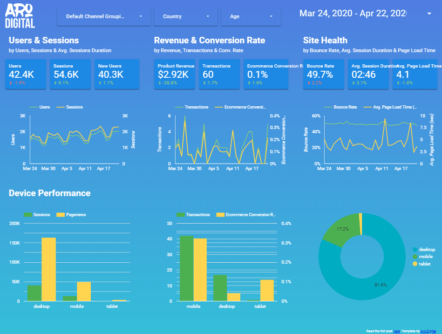Image resolution: width=442 pixels, height=334 pixels.
Task: Click the Device Performance heading
Action: point(50,193)
